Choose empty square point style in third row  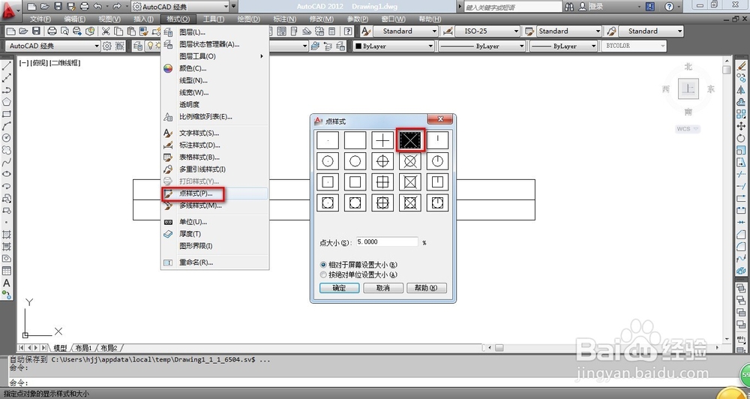pyautogui.click(x=355, y=181)
